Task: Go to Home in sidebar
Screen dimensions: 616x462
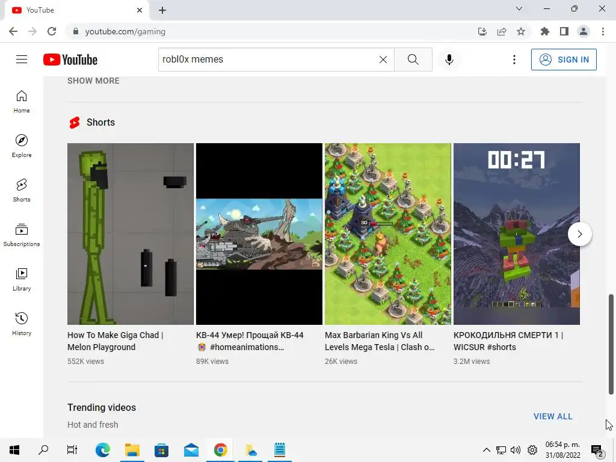Action: click(x=22, y=101)
